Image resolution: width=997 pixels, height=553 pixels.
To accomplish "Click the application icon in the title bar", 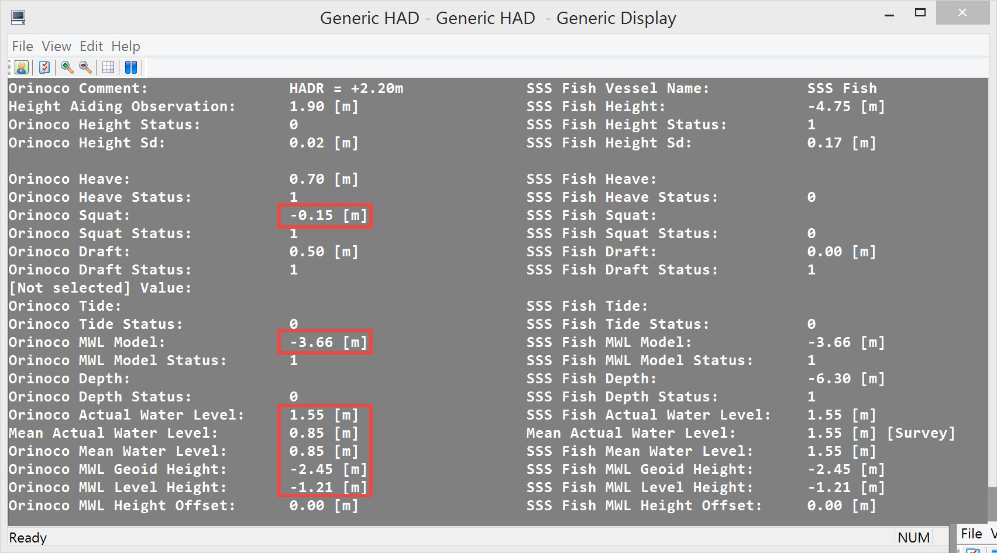I will pyautogui.click(x=18, y=18).
